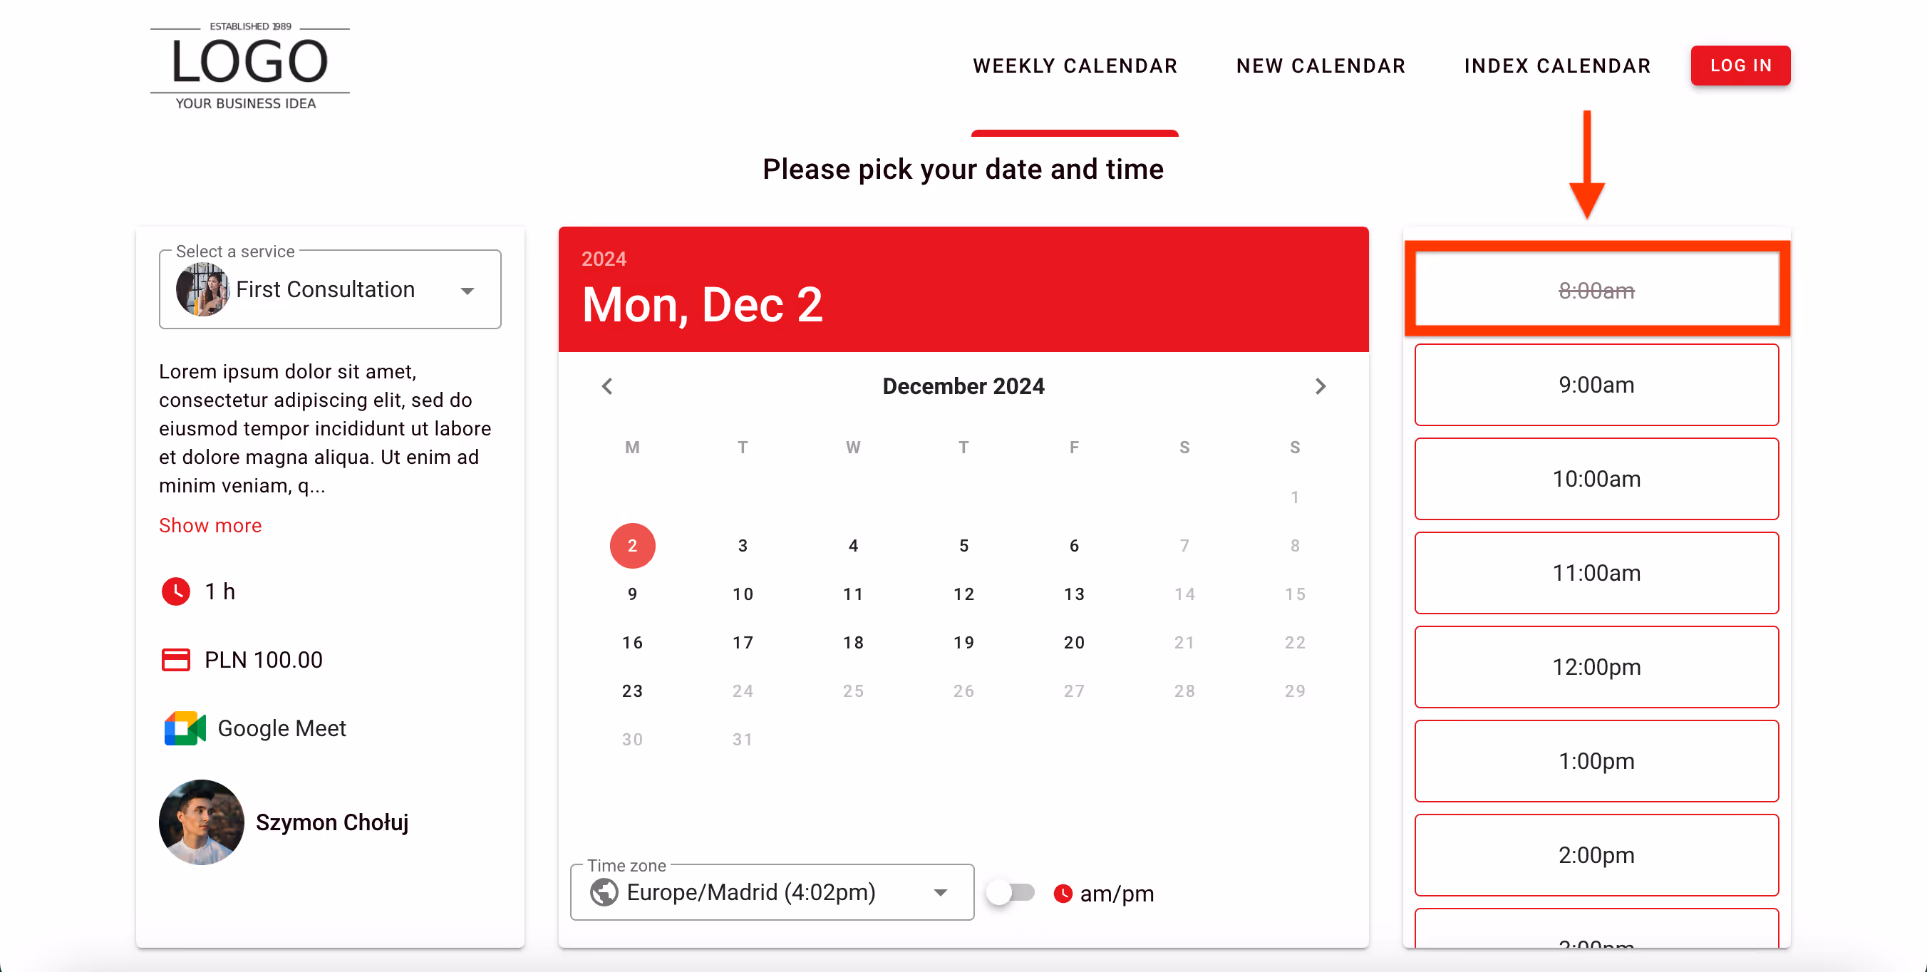Click the Log In button
Viewport: 1927px width, 972px height.
coord(1741,66)
